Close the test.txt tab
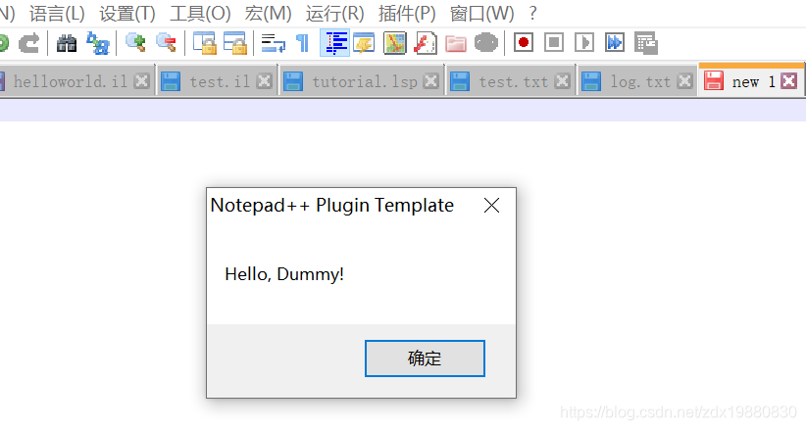806x430 pixels. click(563, 81)
